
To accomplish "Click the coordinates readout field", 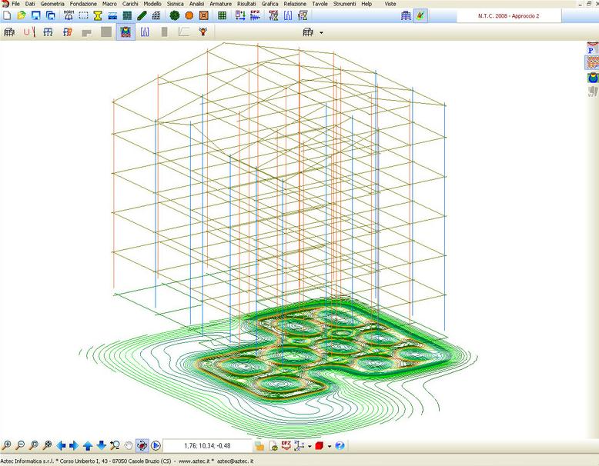I will (206, 445).
